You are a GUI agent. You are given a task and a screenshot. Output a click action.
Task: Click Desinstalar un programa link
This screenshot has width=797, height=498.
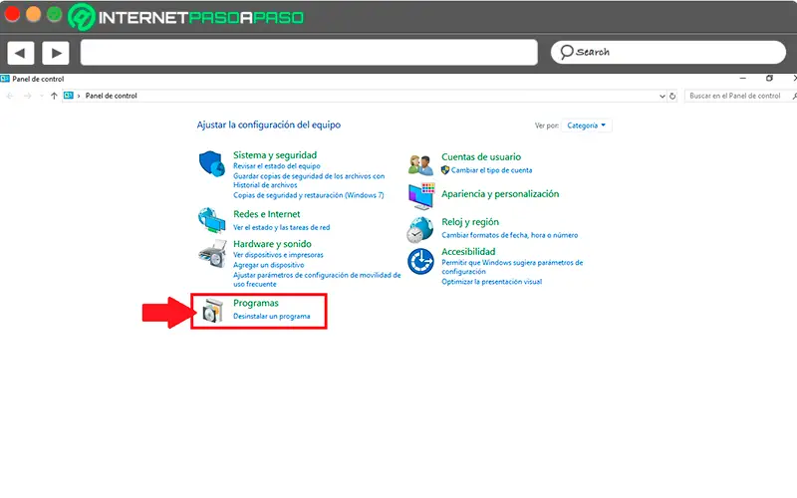(271, 316)
